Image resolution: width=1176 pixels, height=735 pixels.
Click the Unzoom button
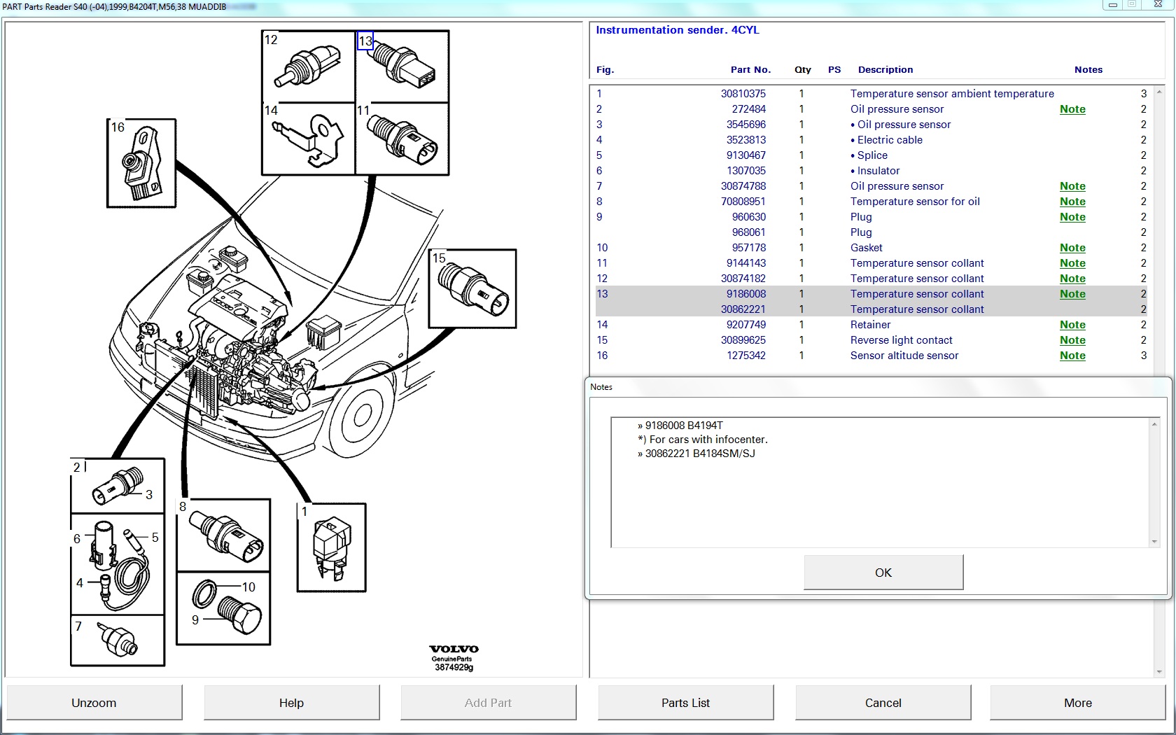pyautogui.click(x=94, y=702)
